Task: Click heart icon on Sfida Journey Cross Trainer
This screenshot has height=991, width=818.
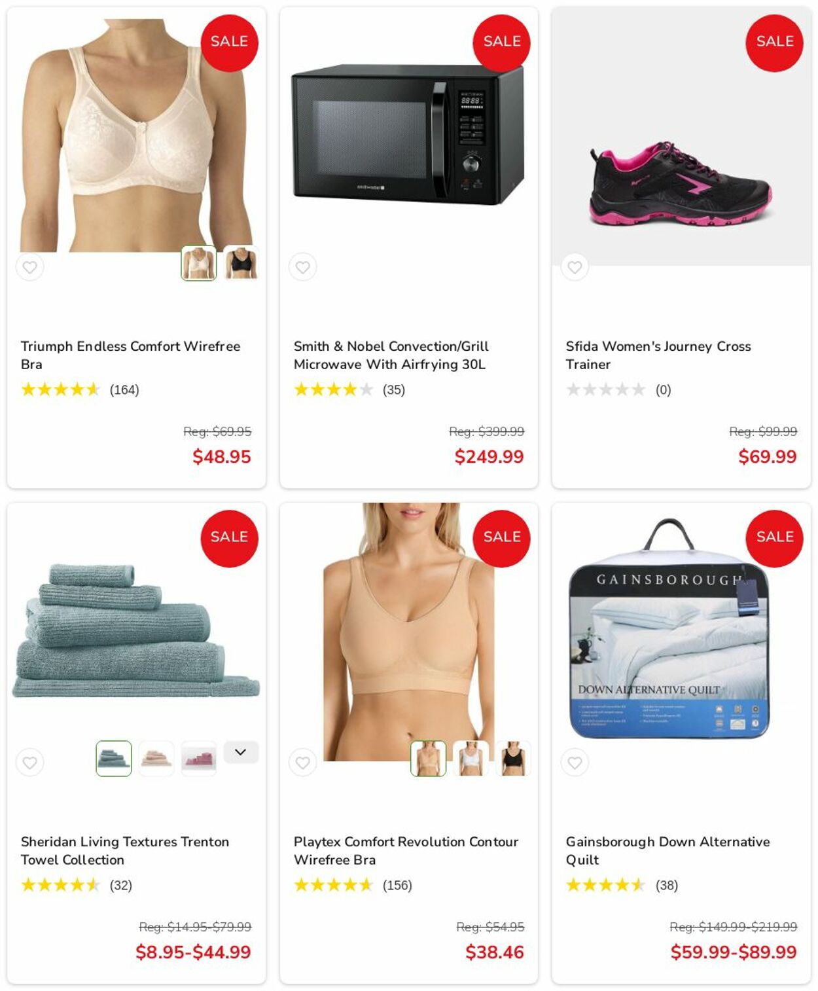Action: [x=575, y=267]
